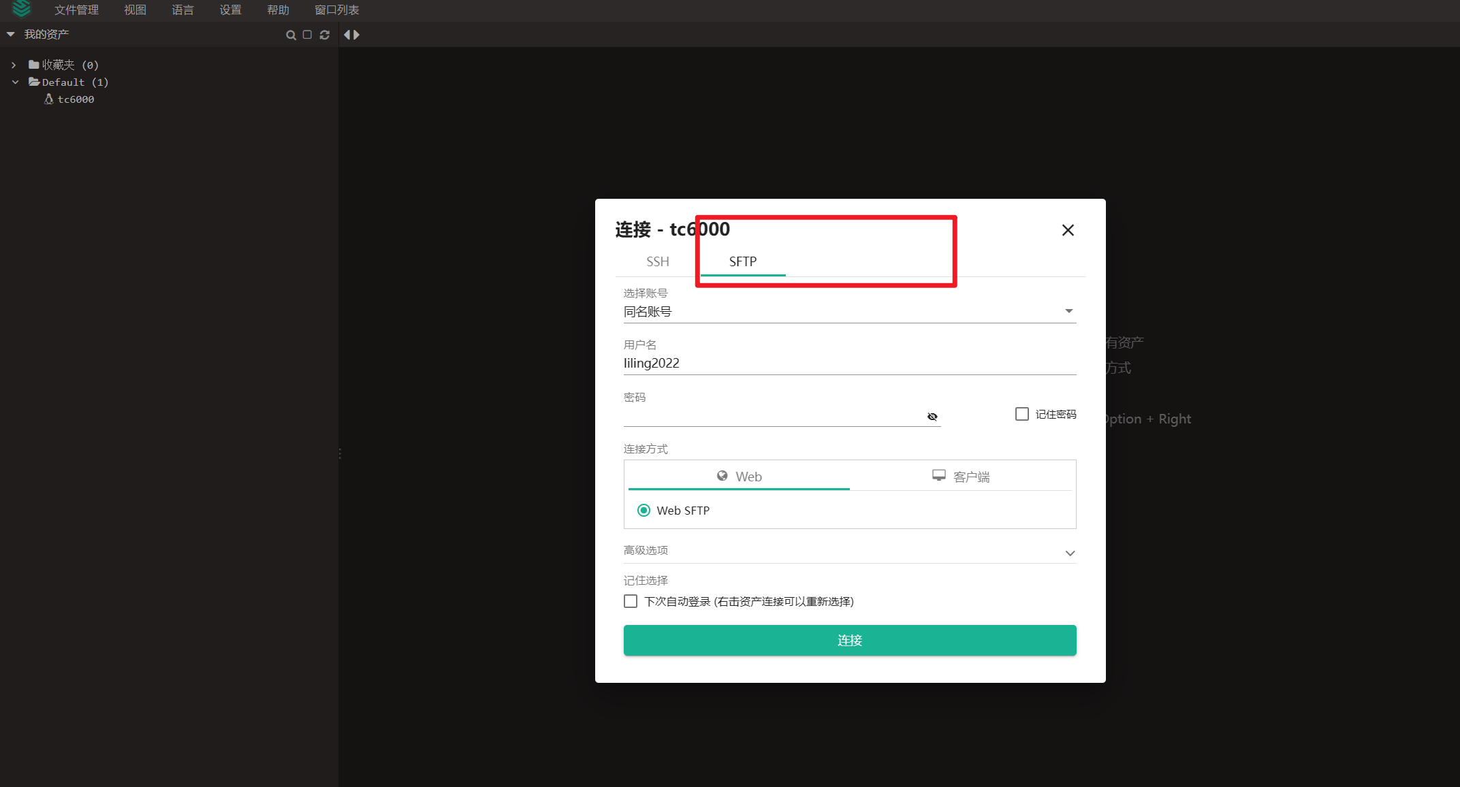Select the 客户端 connection method tab

961,477
